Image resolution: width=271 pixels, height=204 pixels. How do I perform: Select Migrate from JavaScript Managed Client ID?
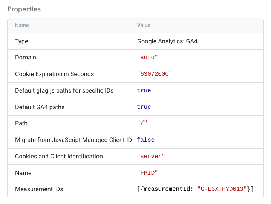point(73,140)
